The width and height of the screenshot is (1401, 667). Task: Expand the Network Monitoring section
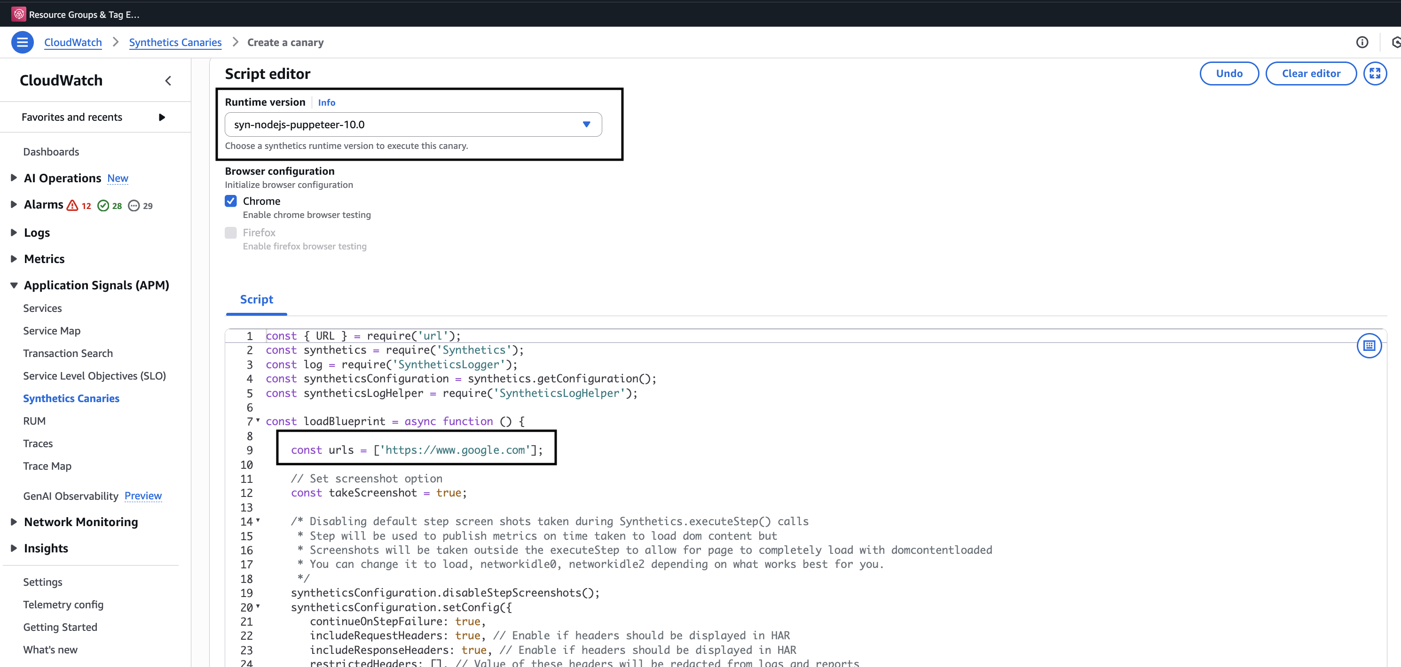pos(14,522)
